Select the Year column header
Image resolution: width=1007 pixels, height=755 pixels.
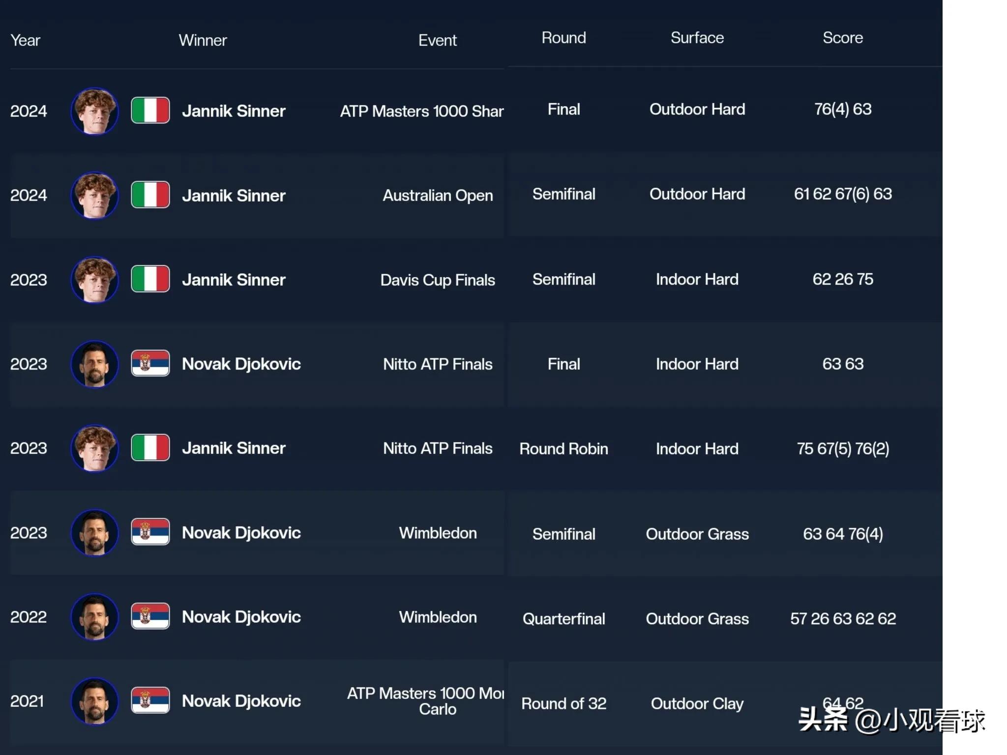(26, 40)
